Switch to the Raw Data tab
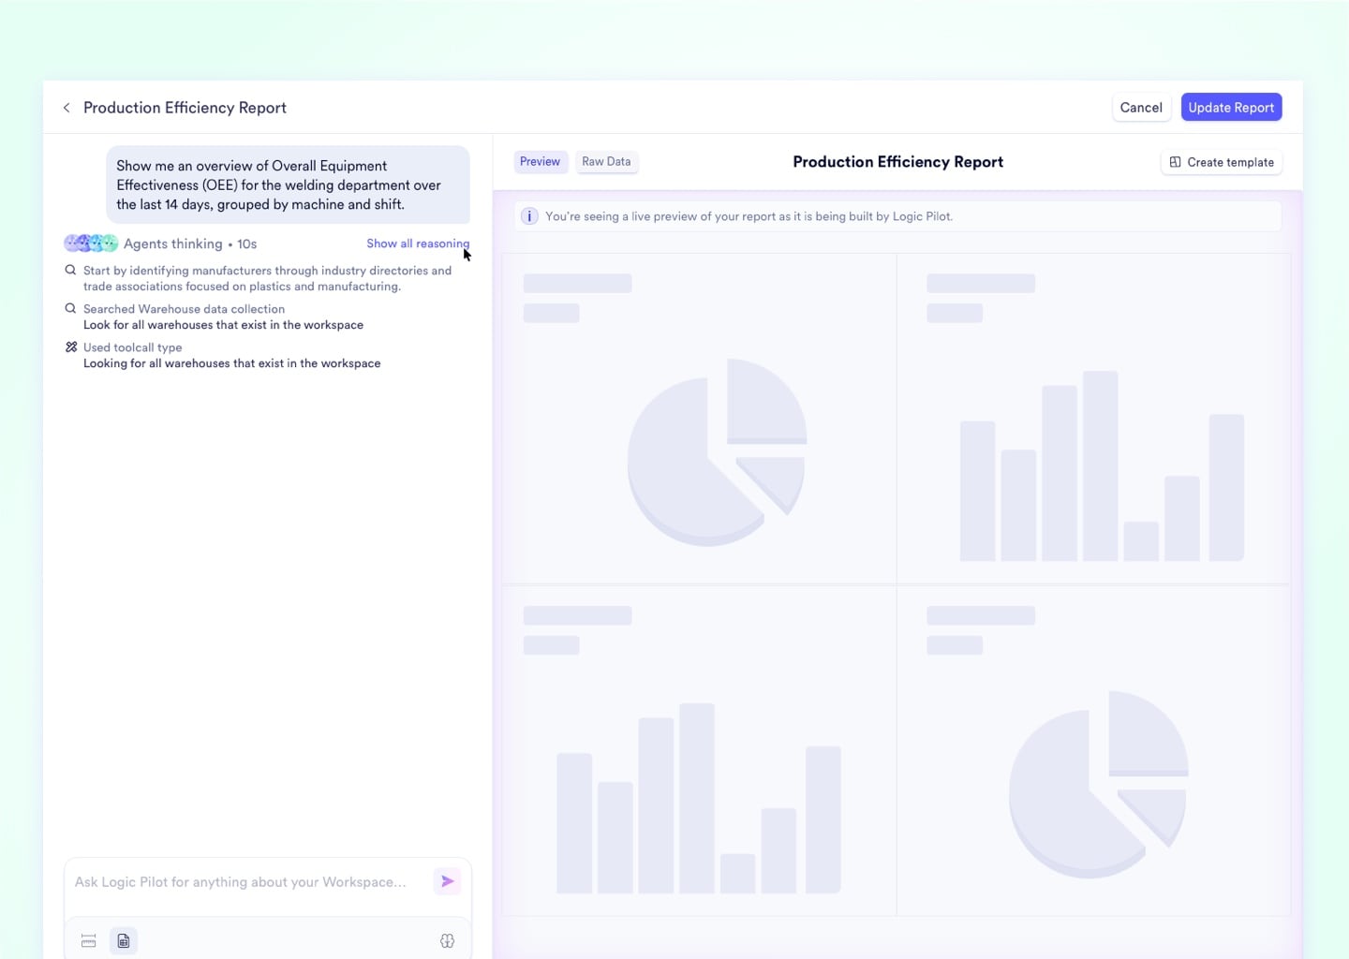This screenshot has height=959, width=1349. click(606, 161)
